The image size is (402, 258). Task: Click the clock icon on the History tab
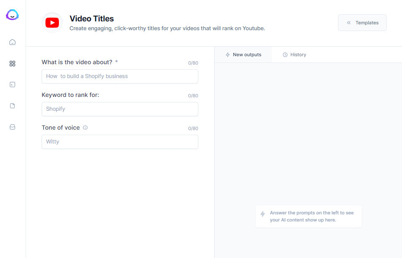pos(285,55)
